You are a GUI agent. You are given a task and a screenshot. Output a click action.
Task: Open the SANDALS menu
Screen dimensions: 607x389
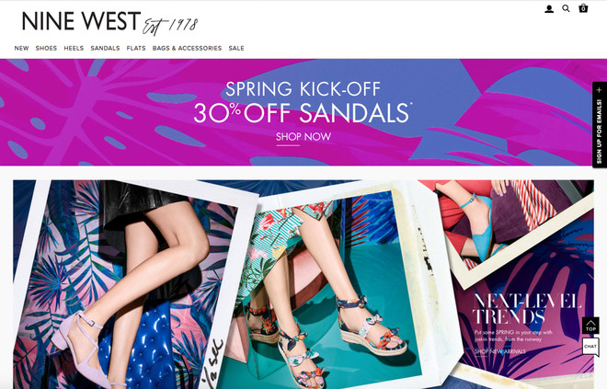click(x=105, y=48)
